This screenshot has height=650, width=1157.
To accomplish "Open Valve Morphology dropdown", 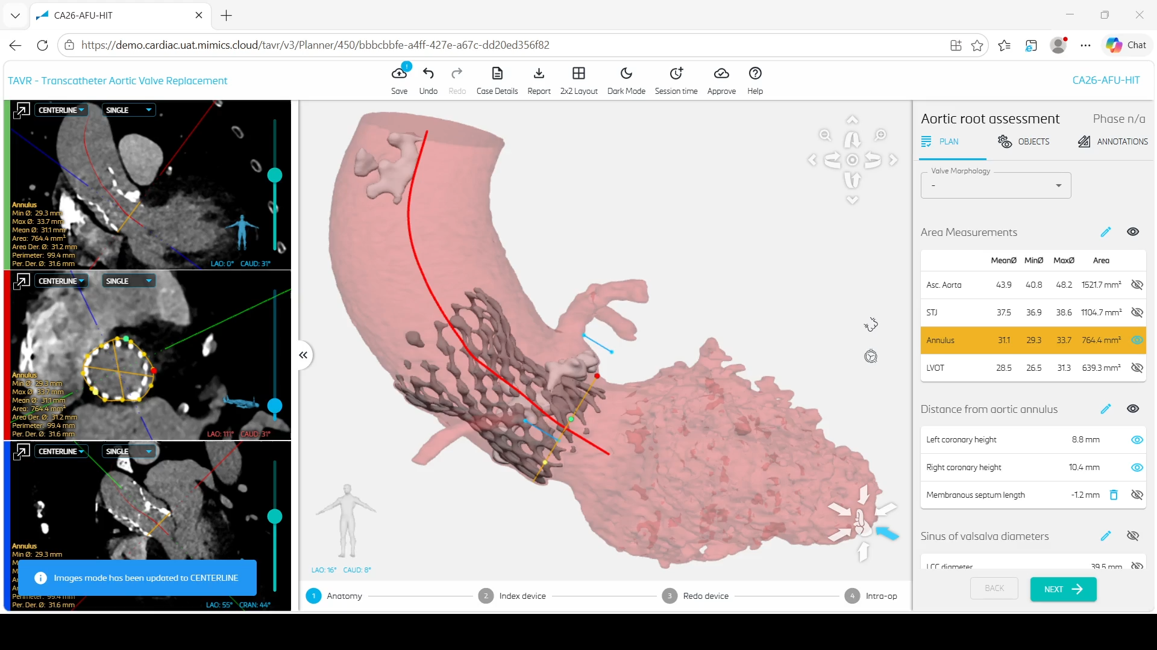I will 996,185.
